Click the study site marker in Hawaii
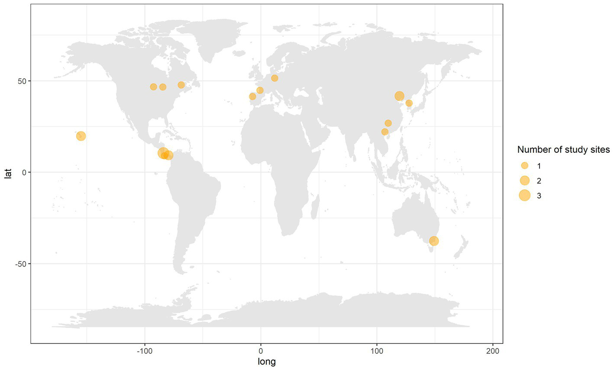The height and width of the screenshot is (372, 614). pyautogui.click(x=81, y=136)
